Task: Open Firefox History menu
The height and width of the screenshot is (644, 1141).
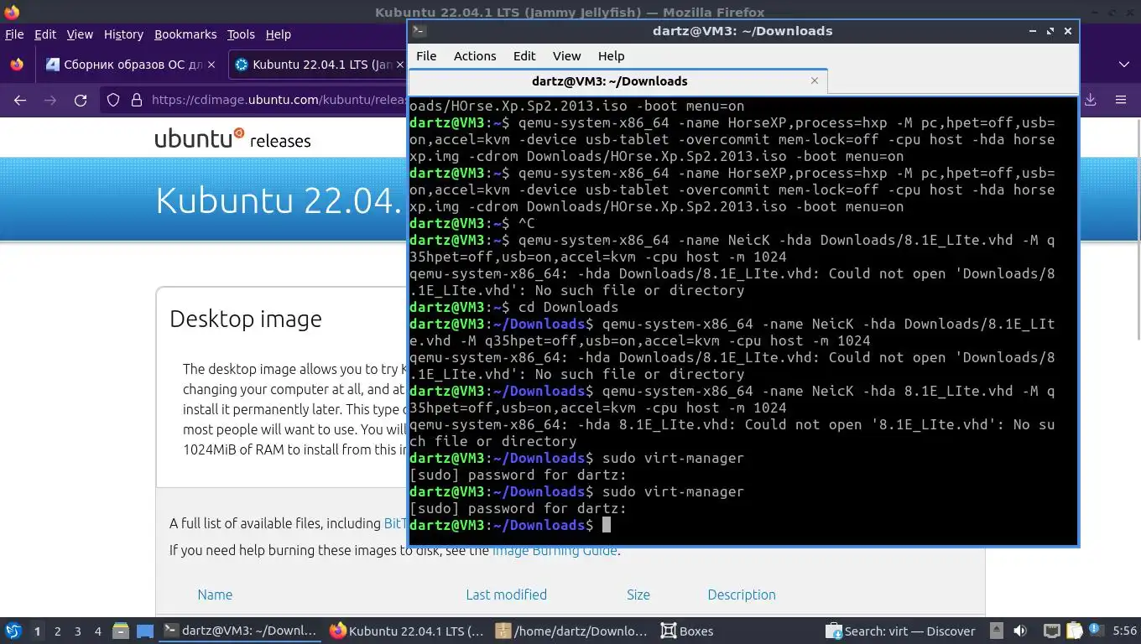Action: 123,34
